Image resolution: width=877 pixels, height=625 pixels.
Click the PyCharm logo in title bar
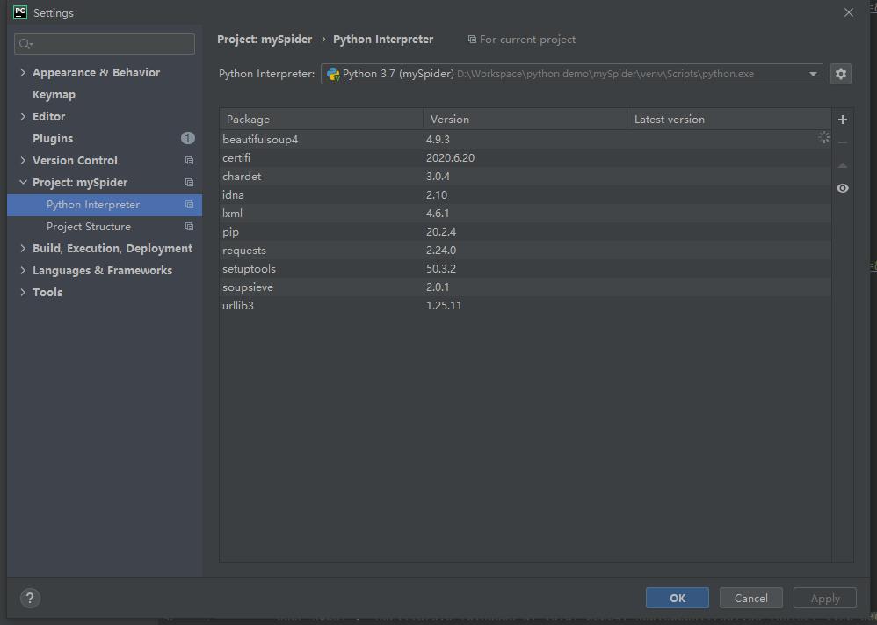(19, 12)
